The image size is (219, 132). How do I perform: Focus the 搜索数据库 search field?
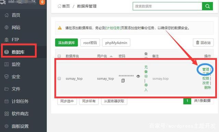tap(167, 6)
